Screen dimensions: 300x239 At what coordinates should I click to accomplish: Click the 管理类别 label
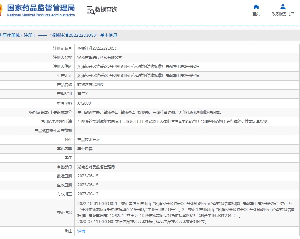tap(64, 94)
